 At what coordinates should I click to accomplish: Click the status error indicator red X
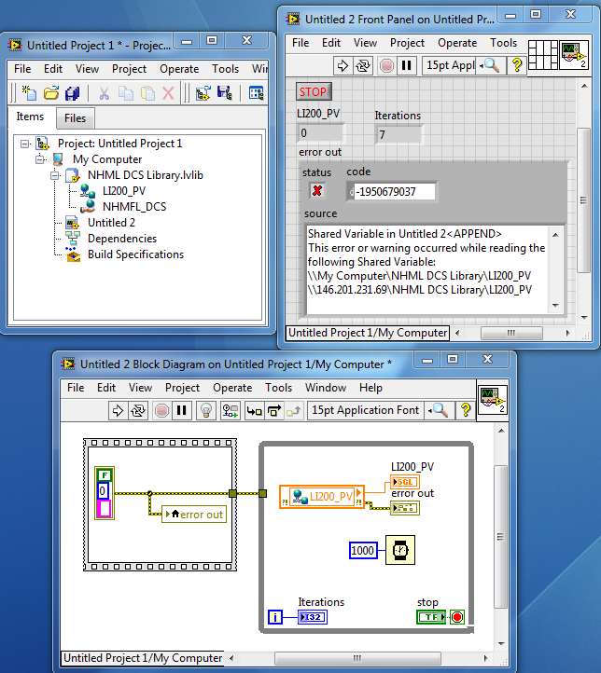[317, 190]
